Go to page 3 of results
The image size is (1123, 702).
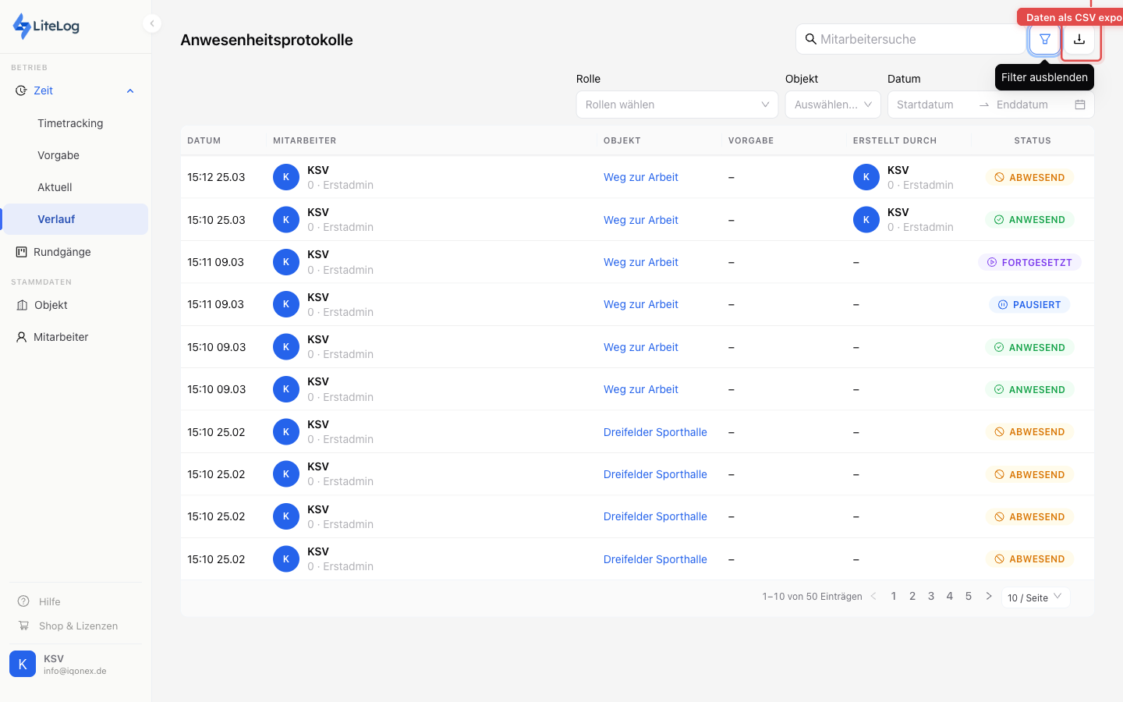point(931,596)
